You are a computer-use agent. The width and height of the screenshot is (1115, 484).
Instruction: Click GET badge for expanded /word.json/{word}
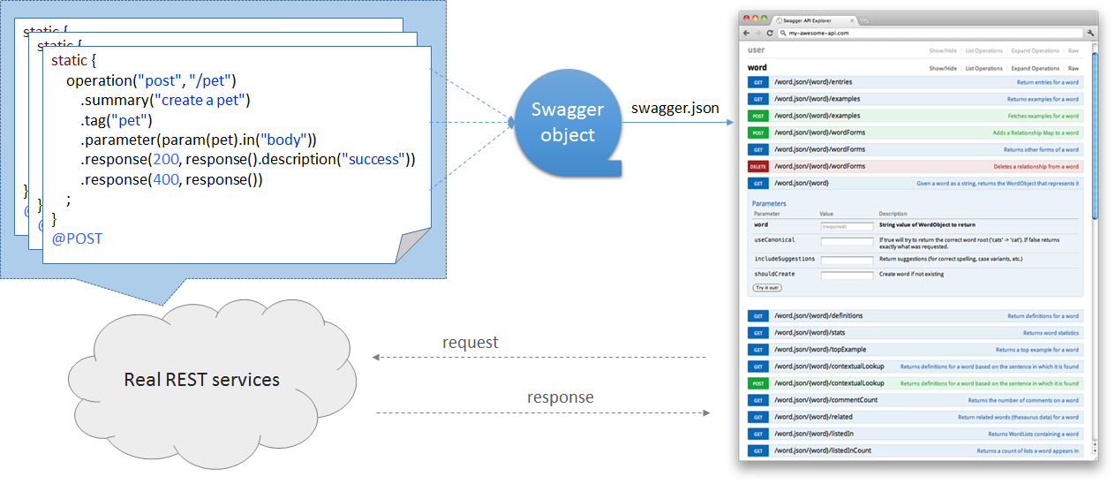click(x=758, y=183)
